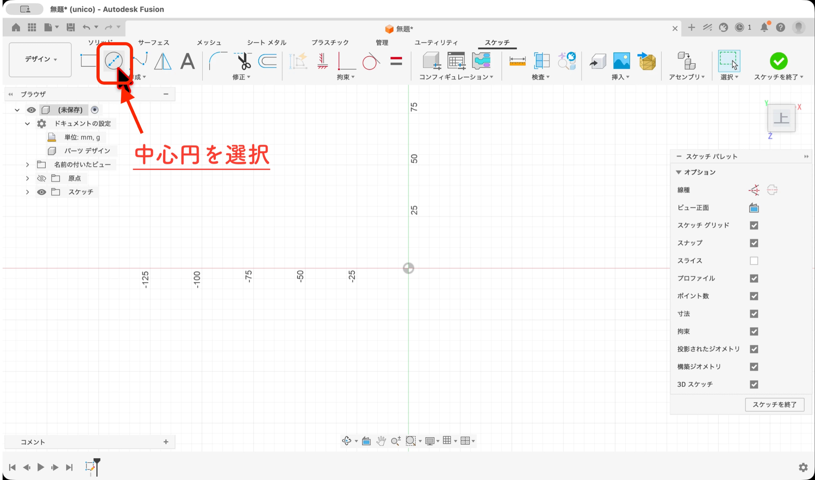Switch to the メッシュ tab

(209, 43)
